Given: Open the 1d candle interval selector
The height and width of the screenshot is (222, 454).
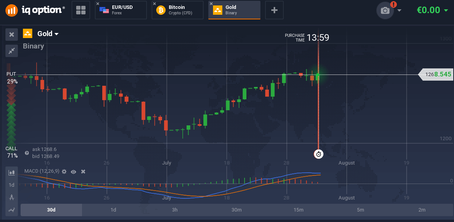Looking at the screenshot, I should tap(12, 185).
